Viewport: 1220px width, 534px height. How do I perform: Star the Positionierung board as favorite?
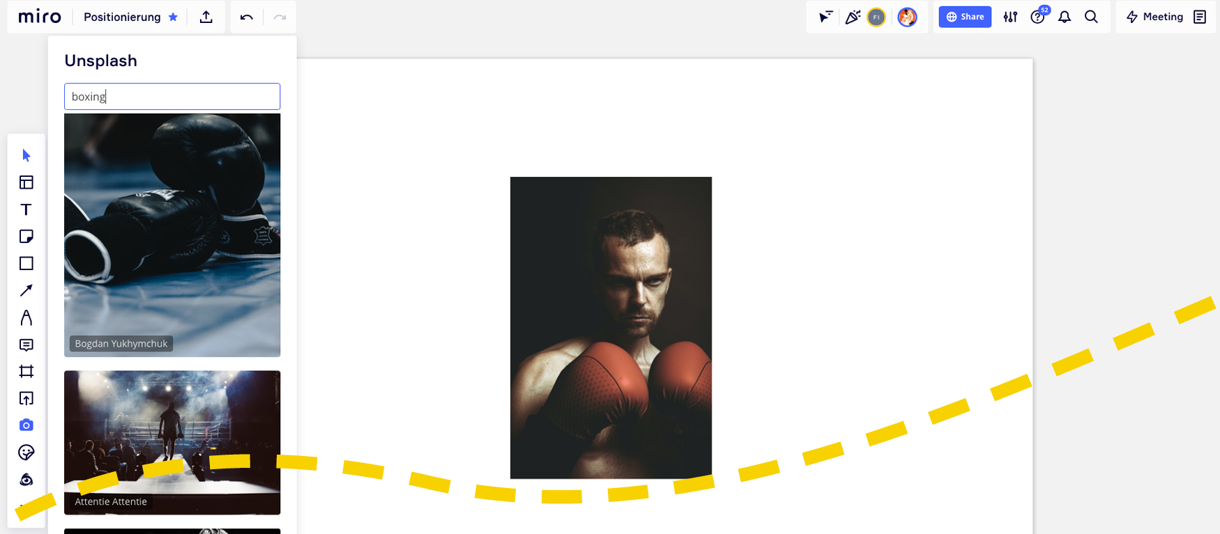(173, 17)
